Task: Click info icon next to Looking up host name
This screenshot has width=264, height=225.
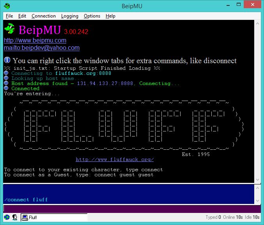Action: [x=6, y=78]
